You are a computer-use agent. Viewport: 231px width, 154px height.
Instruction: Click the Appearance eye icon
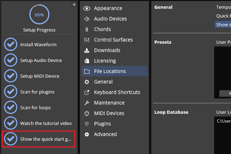pyautogui.click(x=87, y=8)
